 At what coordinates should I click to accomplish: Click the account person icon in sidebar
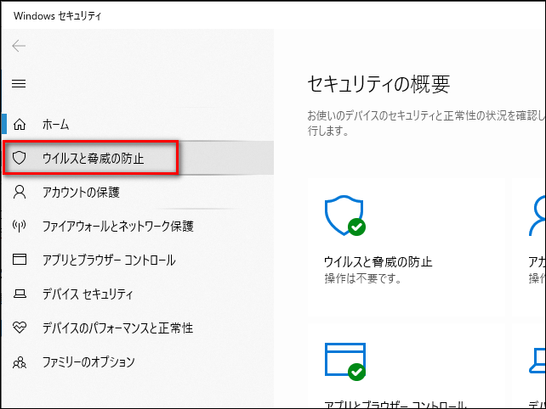tap(20, 192)
